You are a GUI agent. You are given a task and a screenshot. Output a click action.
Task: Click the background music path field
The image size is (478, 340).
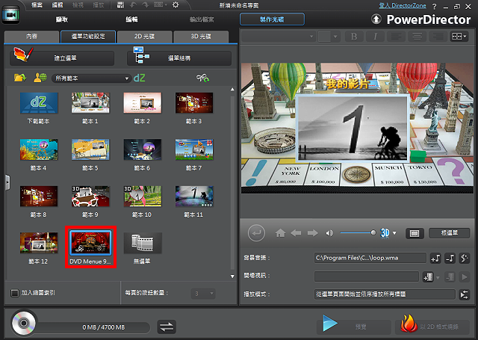coord(370,259)
